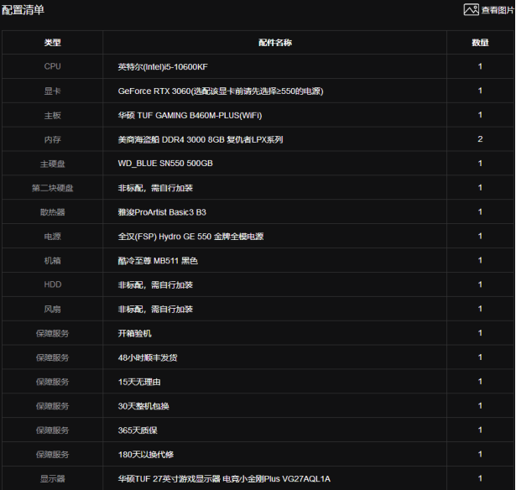516x490 pixels.
Task: Select 非标配 text in 风扇 row
Action: (x=155, y=309)
